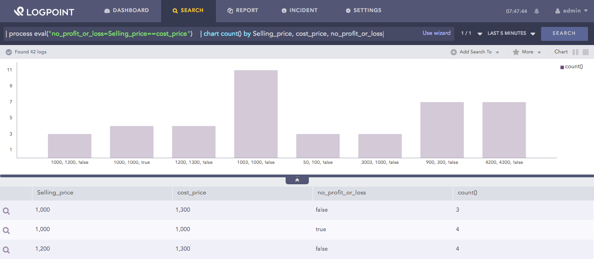Switch to the full chart layout view
Viewport: 594px width, 259px height.
[x=586, y=52]
